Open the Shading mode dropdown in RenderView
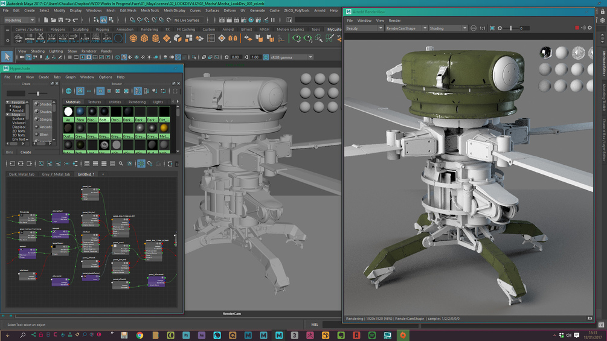Screen dimensions: 607x341 point(448,28)
